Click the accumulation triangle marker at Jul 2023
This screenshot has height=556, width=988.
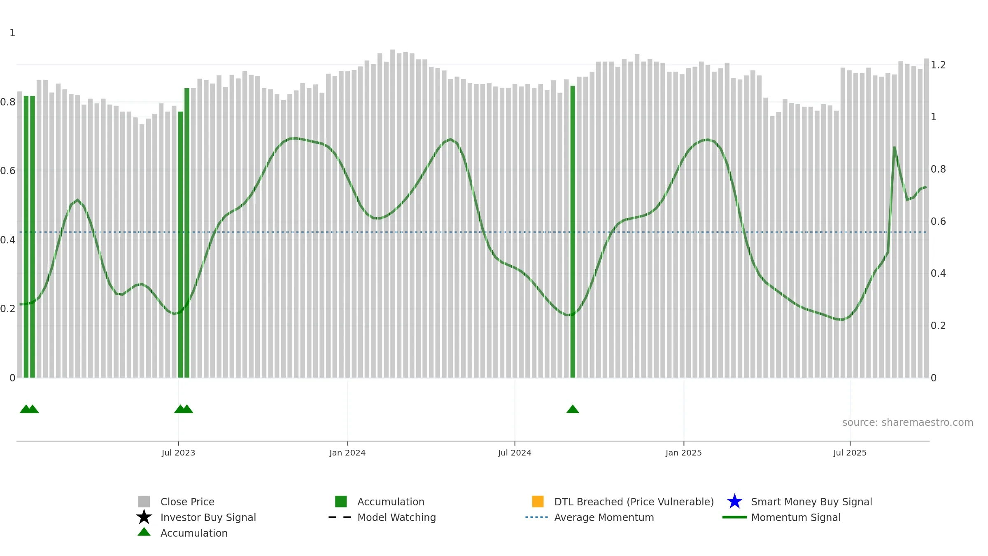tap(180, 409)
